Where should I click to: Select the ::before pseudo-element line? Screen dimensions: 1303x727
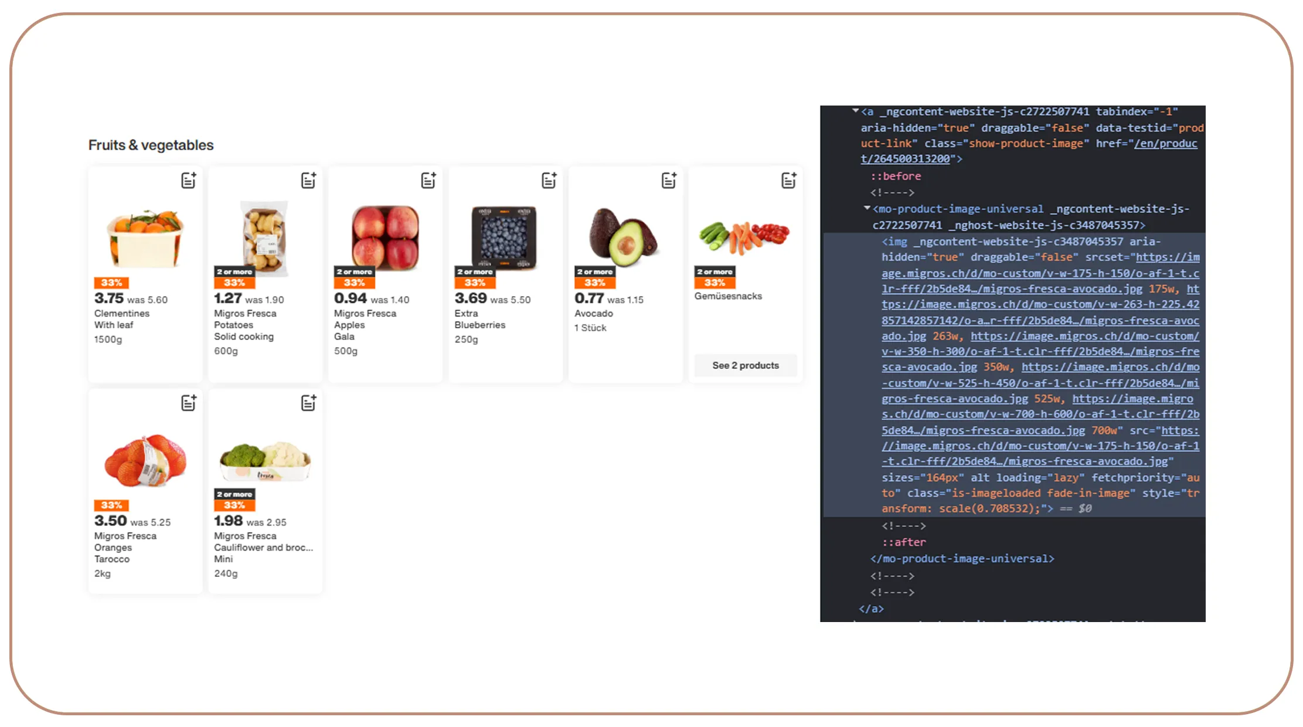point(895,176)
